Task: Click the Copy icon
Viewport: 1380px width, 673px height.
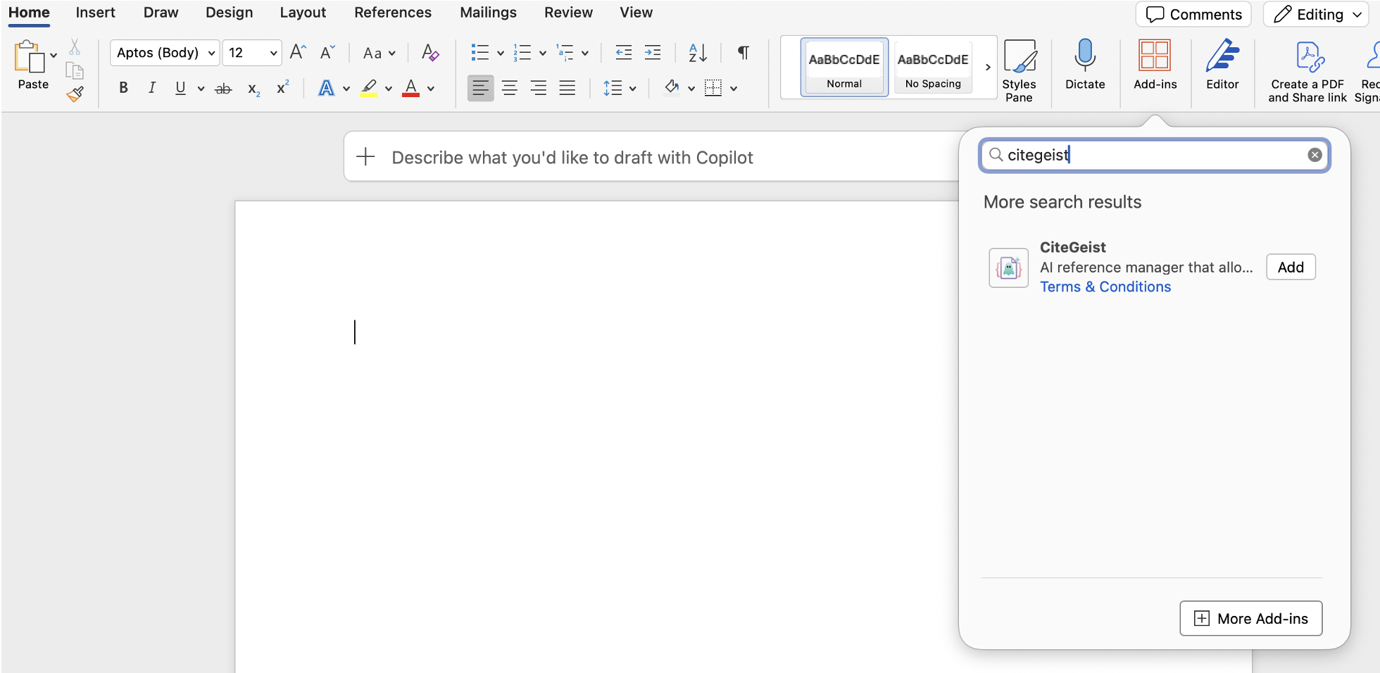Action: click(75, 70)
